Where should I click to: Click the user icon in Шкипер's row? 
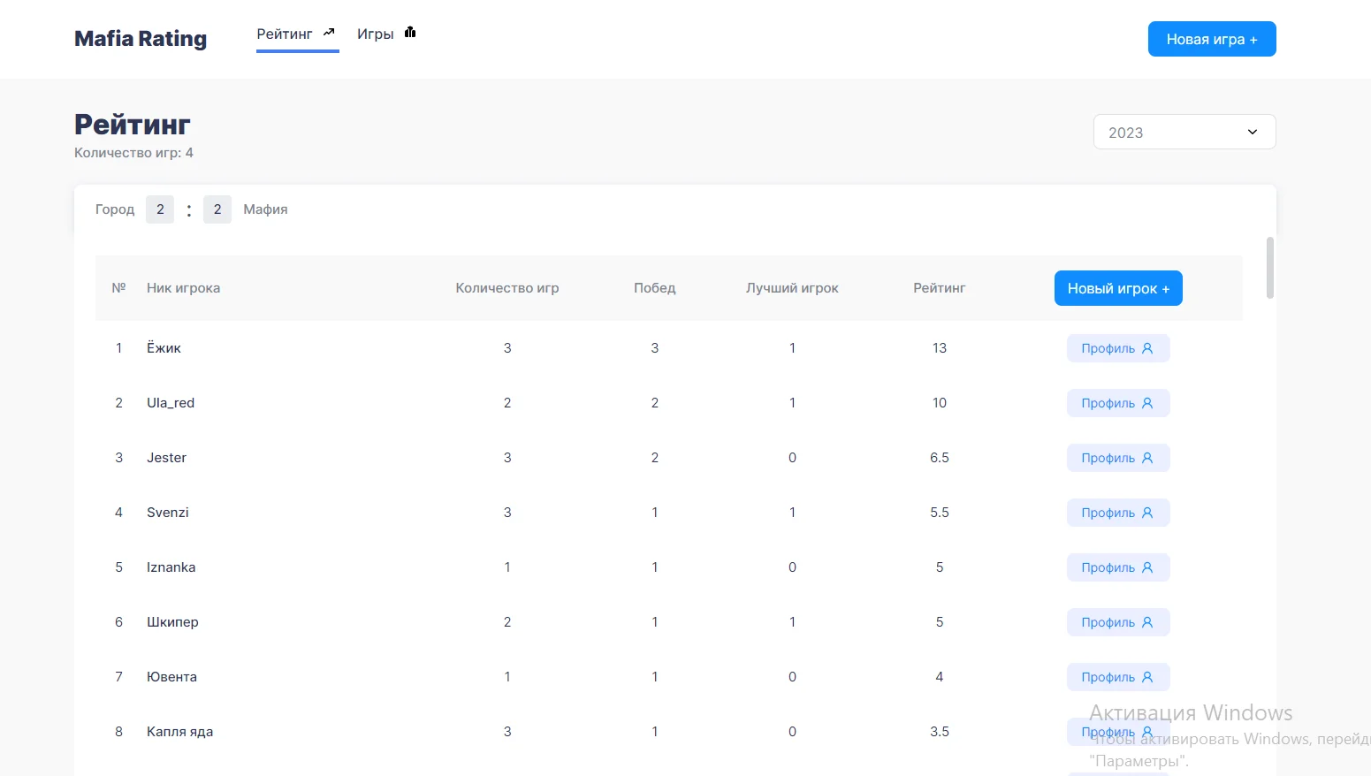1147,622
